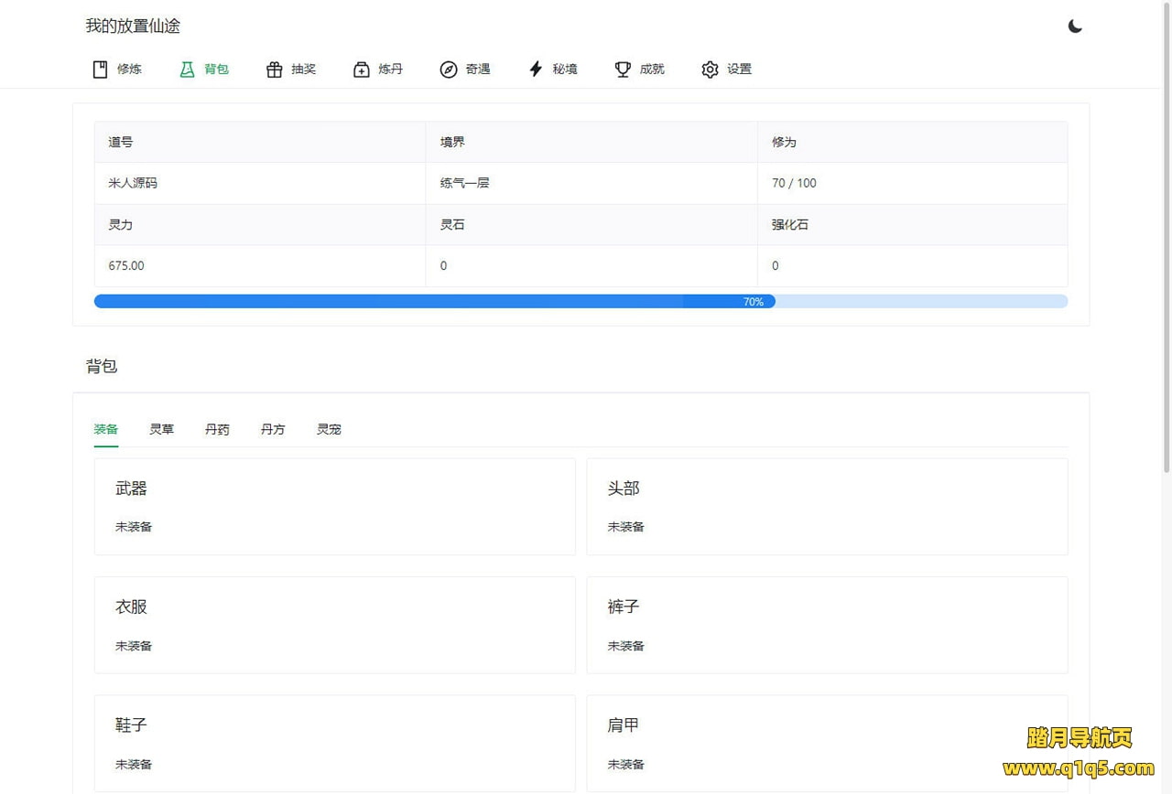Select the 装备 tab

tap(106, 429)
